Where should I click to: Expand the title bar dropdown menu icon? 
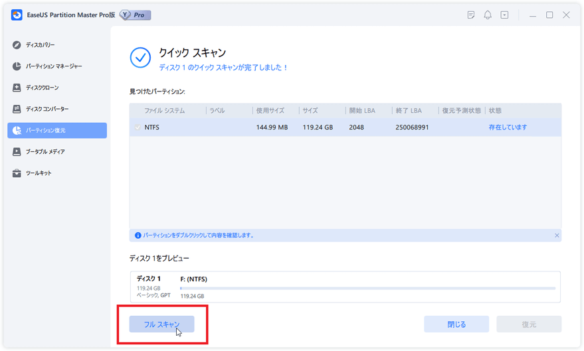[504, 15]
